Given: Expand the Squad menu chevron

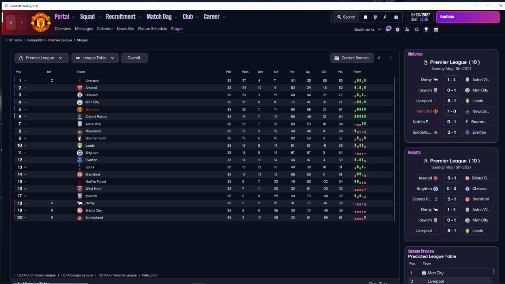Looking at the screenshot, I should pos(99,17).
